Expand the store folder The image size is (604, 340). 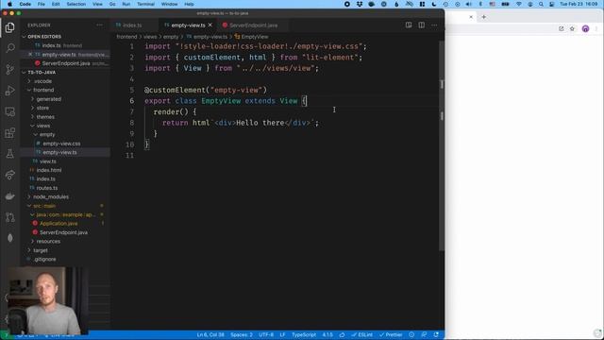click(x=42, y=108)
